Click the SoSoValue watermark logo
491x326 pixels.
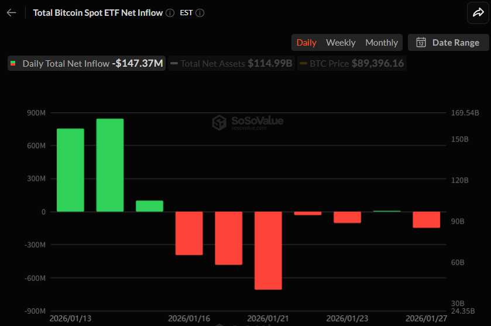coord(219,122)
